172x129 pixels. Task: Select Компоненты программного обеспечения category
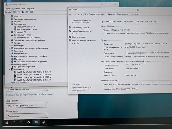coord(31,48)
